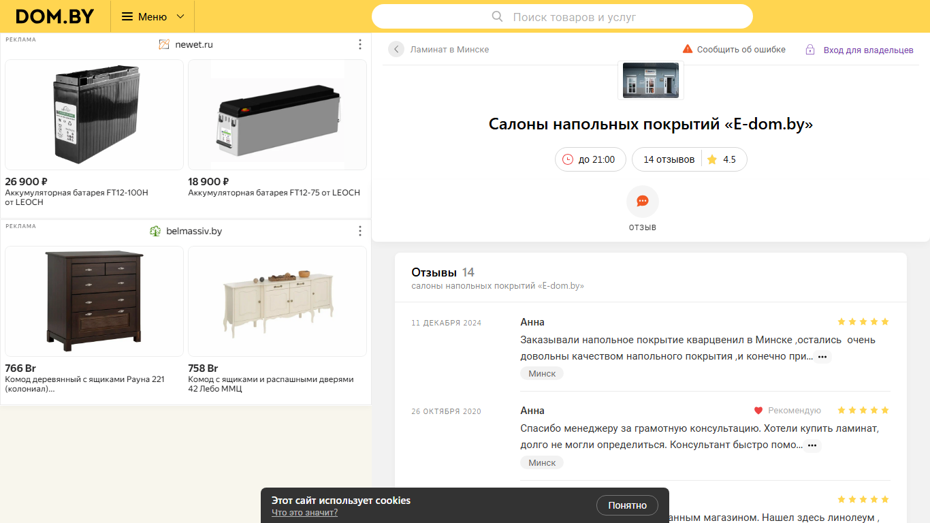Viewport: 930px width, 523px height.
Task: Open Аккумуляторная батарея FT12-75 от LEOCH title
Action: pyautogui.click(x=274, y=193)
